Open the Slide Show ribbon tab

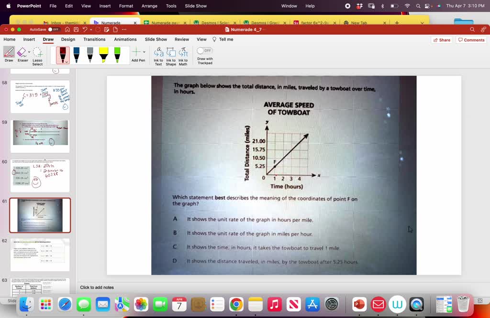click(x=156, y=39)
